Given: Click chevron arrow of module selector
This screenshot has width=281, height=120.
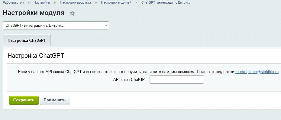Looking at the screenshot, I should pos(106,26).
